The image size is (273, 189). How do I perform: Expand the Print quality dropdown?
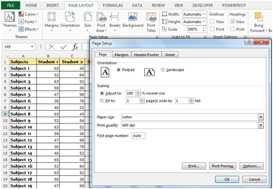tap(260, 125)
